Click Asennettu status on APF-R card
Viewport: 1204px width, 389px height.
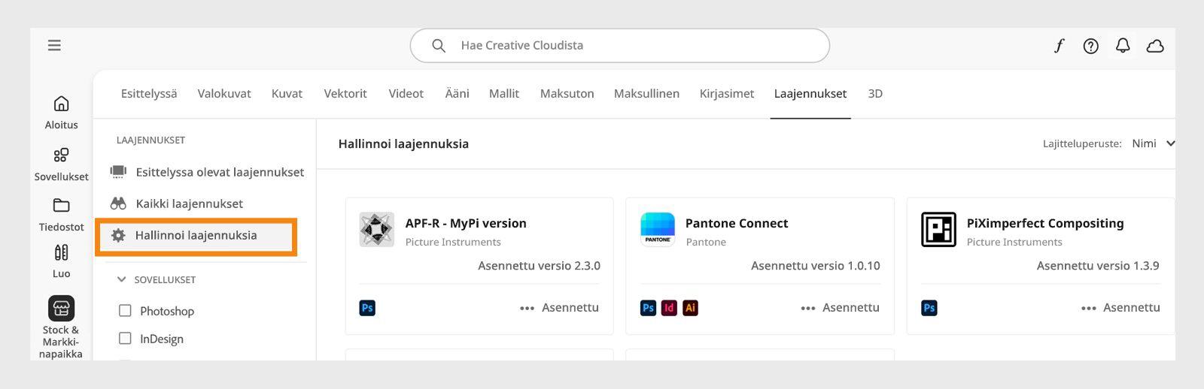pyautogui.click(x=570, y=308)
